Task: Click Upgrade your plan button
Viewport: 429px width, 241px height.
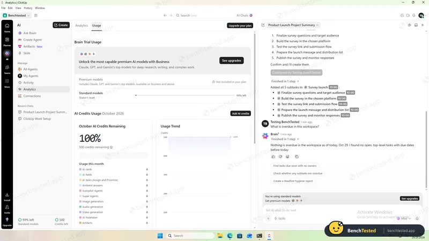Action: point(240,25)
